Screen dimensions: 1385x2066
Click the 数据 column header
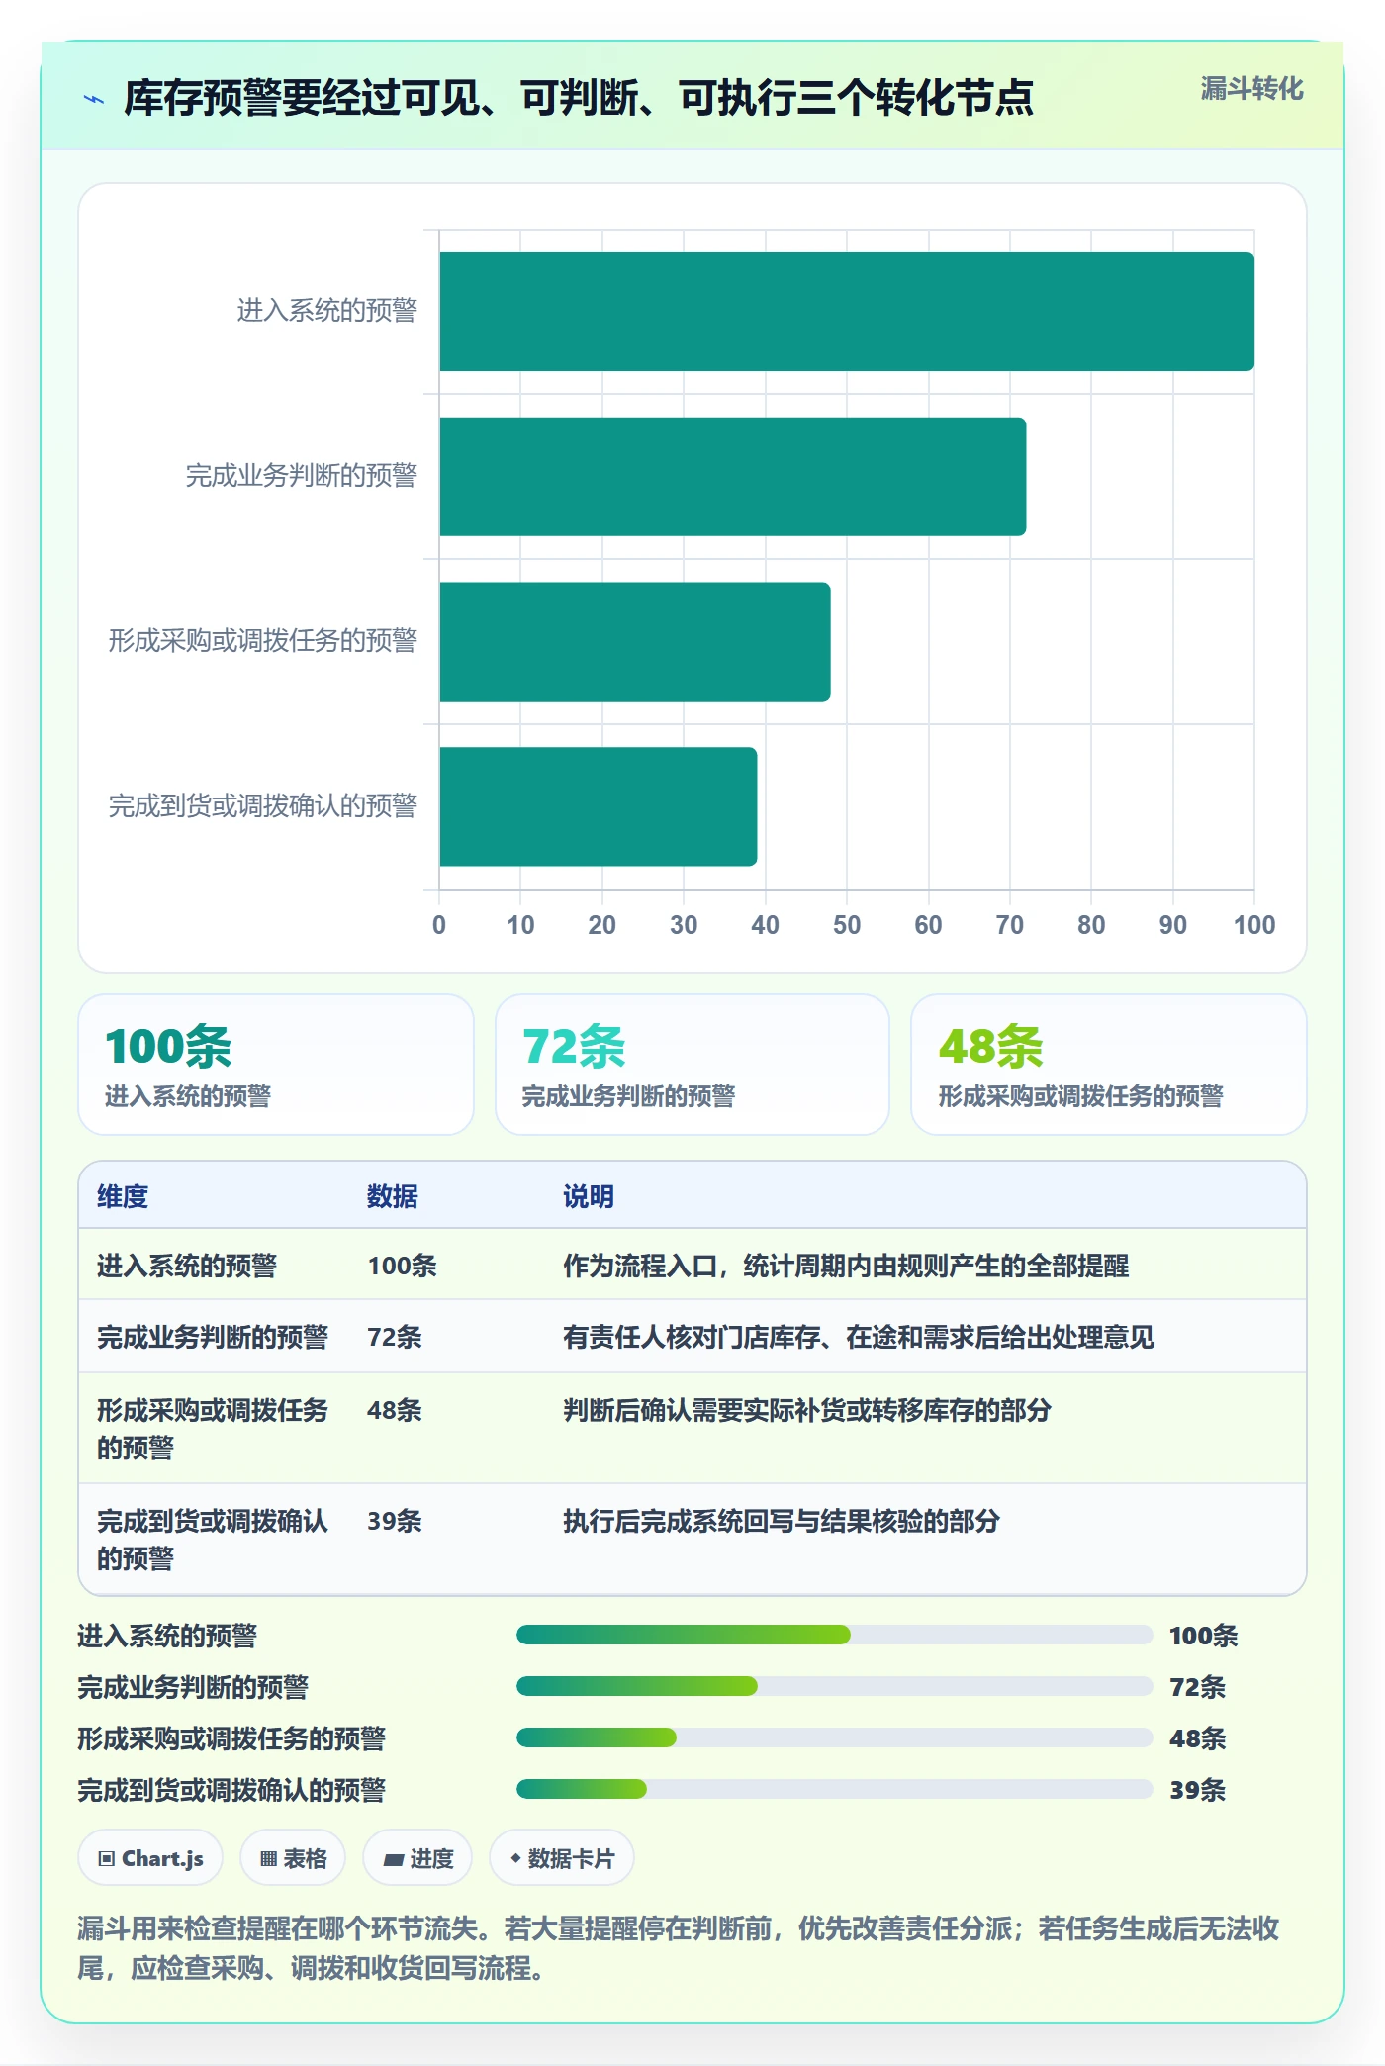[393, 1196]
